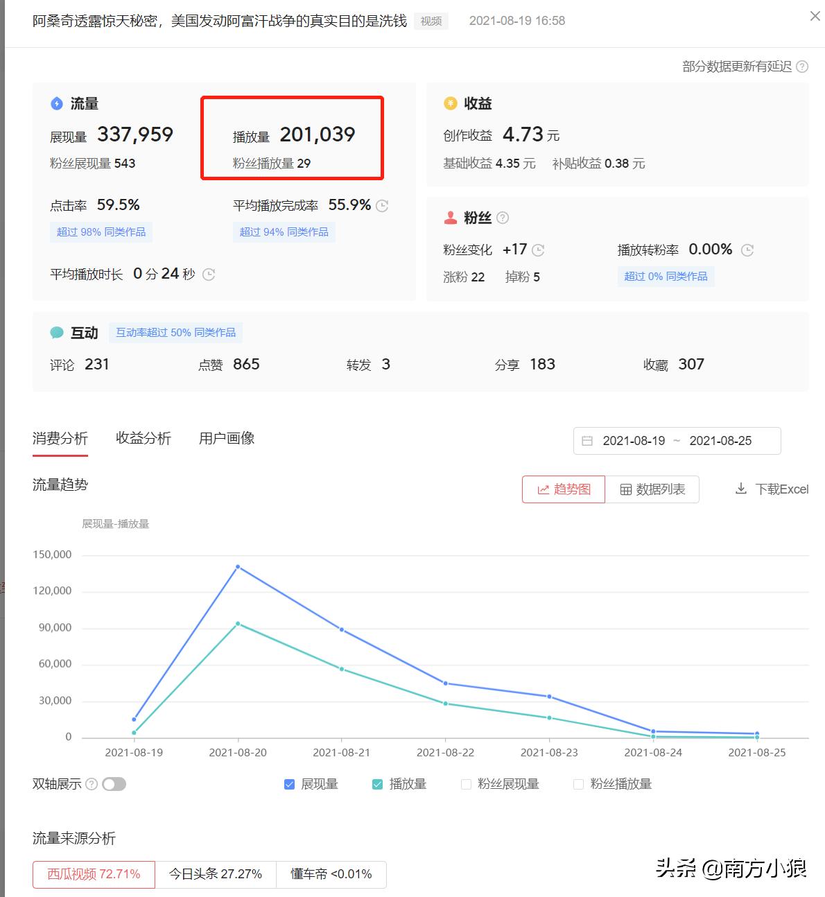
Task: Switch to the 用户画像 tab
Action: 226,438
